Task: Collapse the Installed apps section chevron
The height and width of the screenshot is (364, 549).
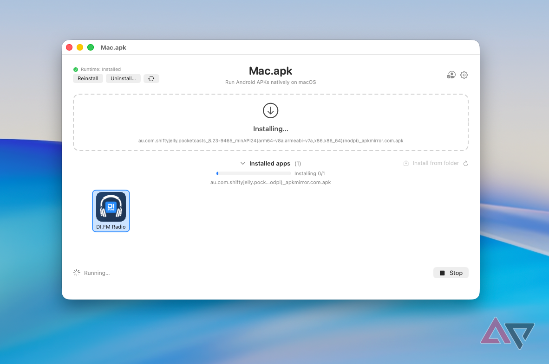Action: 242,163
